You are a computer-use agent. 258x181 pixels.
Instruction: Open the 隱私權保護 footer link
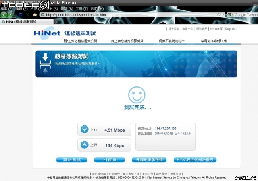(99, 174)
